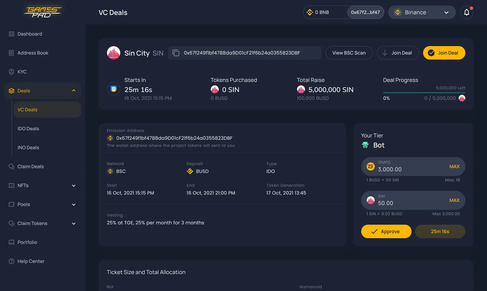The width and height of the screenshot is (487, 291).
Task: Click the GamesPad logo
Action: pyautogui.click(x=43, y=12)
